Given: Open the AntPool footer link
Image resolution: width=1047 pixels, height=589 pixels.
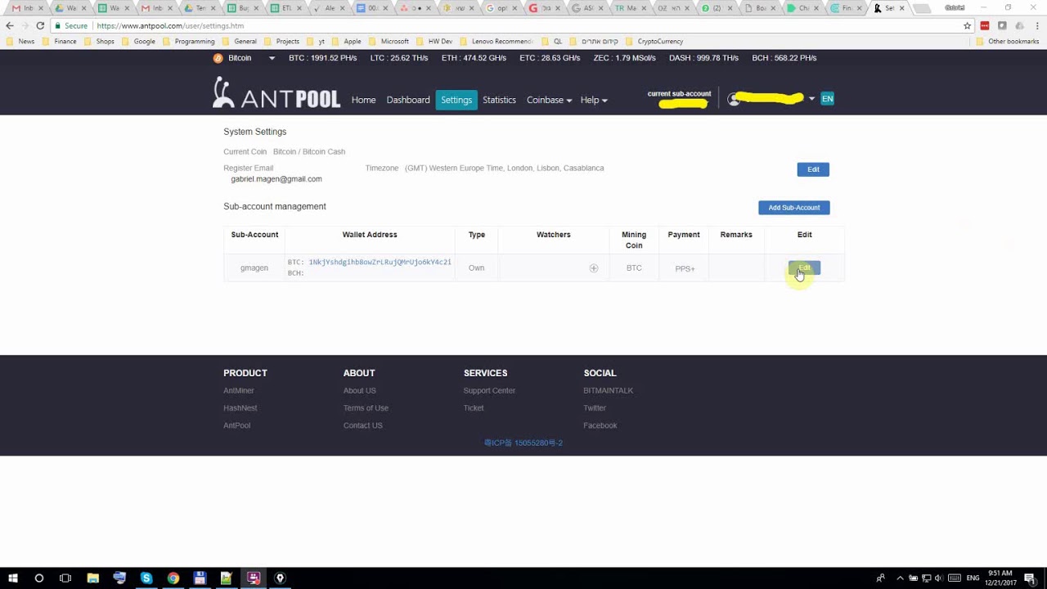Looking at the screenshot, I should (237, 425).
